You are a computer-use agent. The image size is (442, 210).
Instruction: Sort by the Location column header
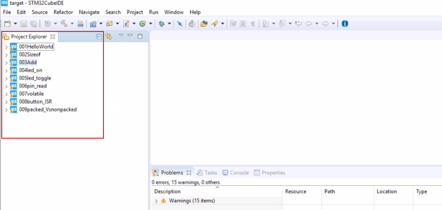pyautogui.click(x=394, y=191)
